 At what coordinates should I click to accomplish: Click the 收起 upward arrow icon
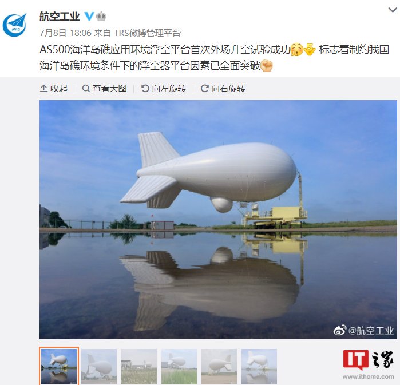pyautogui.click(x=43, y=89)
